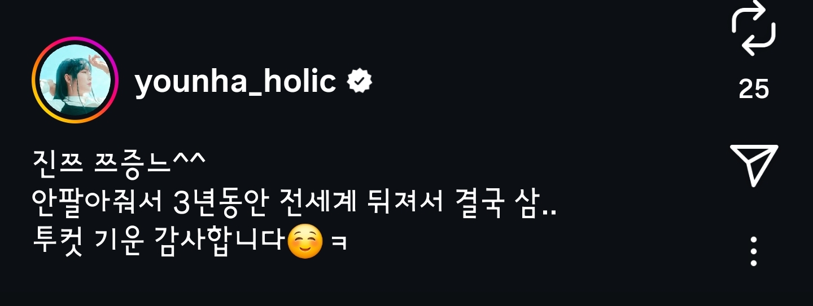This screenshot has height=306, width=813.
Task: Open the younha_holic profile username
Action: [235, 82]
